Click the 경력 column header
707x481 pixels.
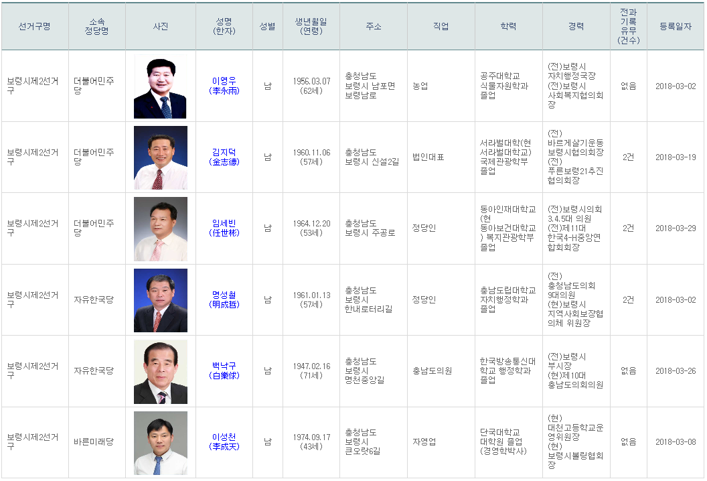(x=576, y=26)
